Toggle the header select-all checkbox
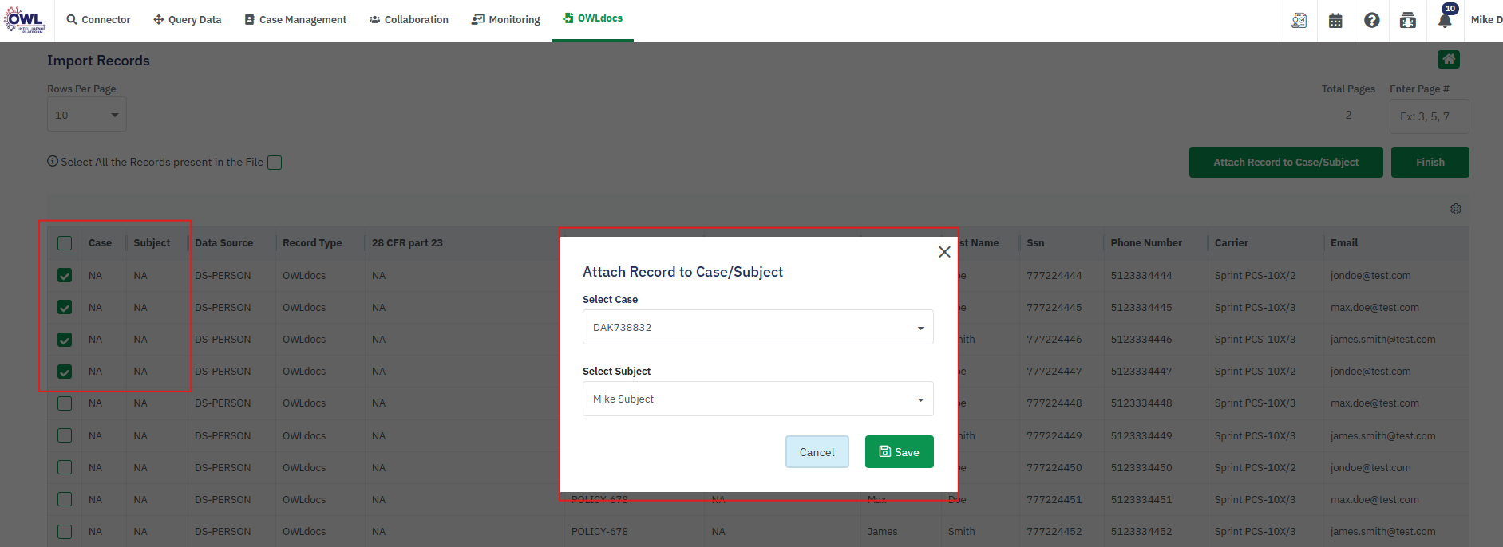 [65, 243]
